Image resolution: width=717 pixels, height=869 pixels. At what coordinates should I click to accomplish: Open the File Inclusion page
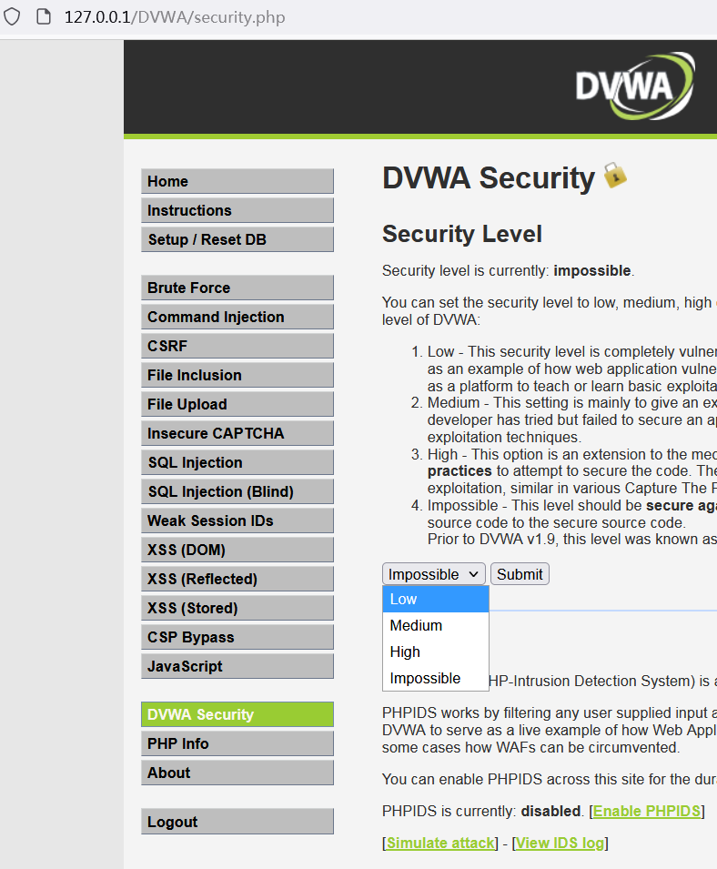coord(237,375)
